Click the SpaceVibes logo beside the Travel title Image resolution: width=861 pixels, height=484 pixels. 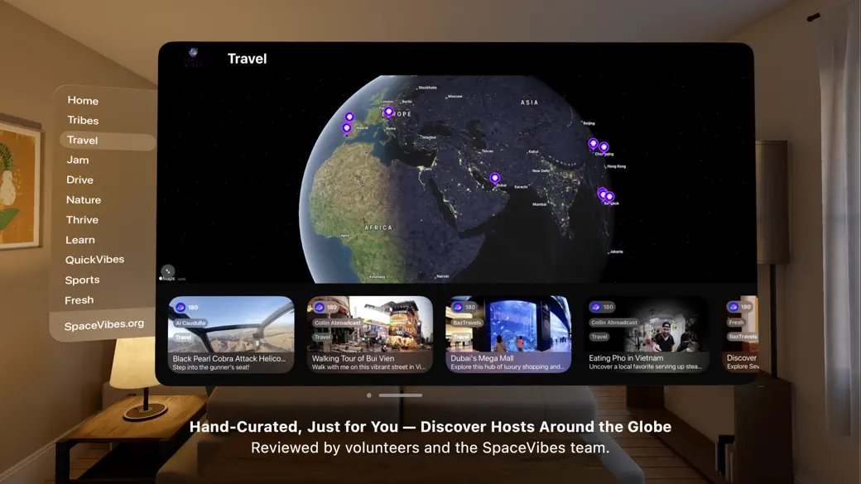(x=193, y=57)
